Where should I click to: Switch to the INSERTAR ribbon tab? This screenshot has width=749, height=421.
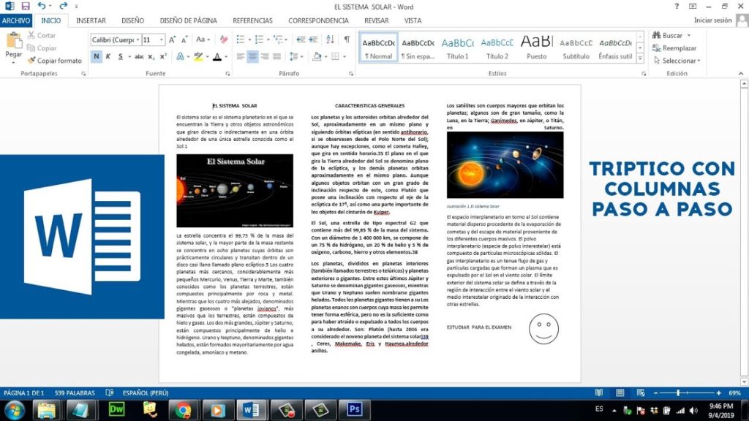pos(91,20)
